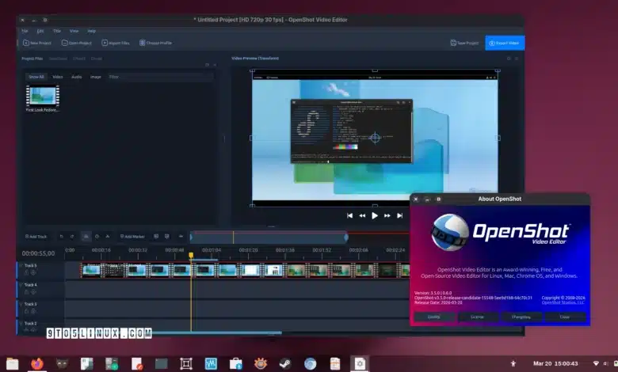Click the Firefox icon in the taskbar
This screenshot has height=372, width=618.
click(x=37, y=363)
